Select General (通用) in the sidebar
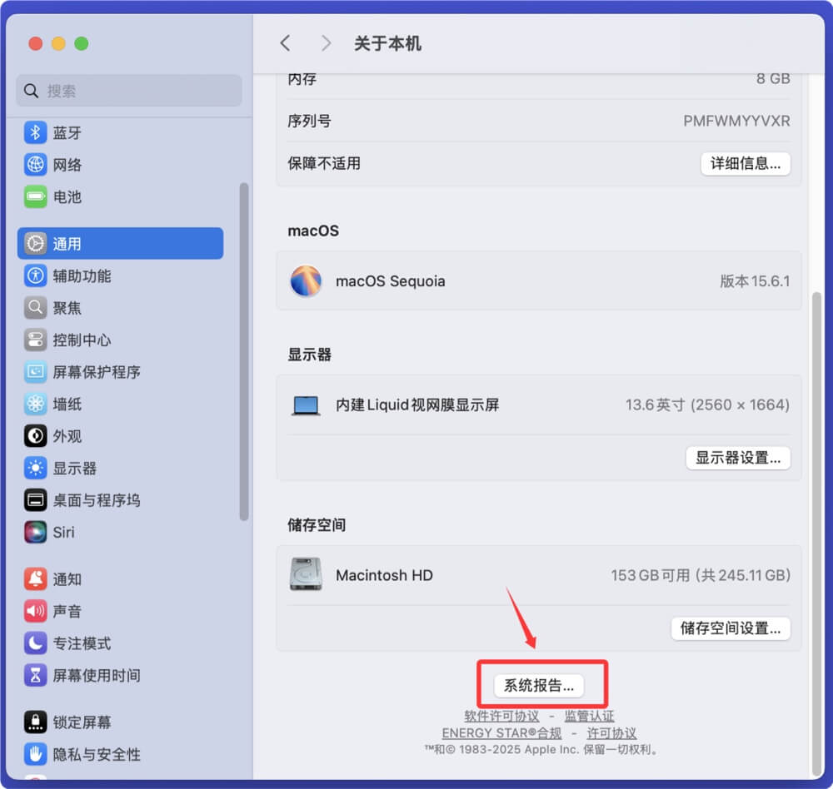Screen dimensions: 833x789 120,244
